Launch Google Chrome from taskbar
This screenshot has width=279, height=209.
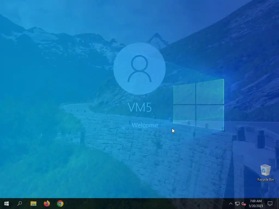[x=60, y=204]
